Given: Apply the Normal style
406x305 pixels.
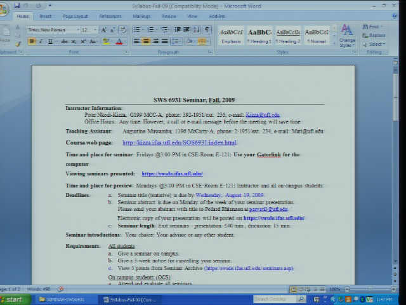Looking at the screenshot, I should 317,36.
